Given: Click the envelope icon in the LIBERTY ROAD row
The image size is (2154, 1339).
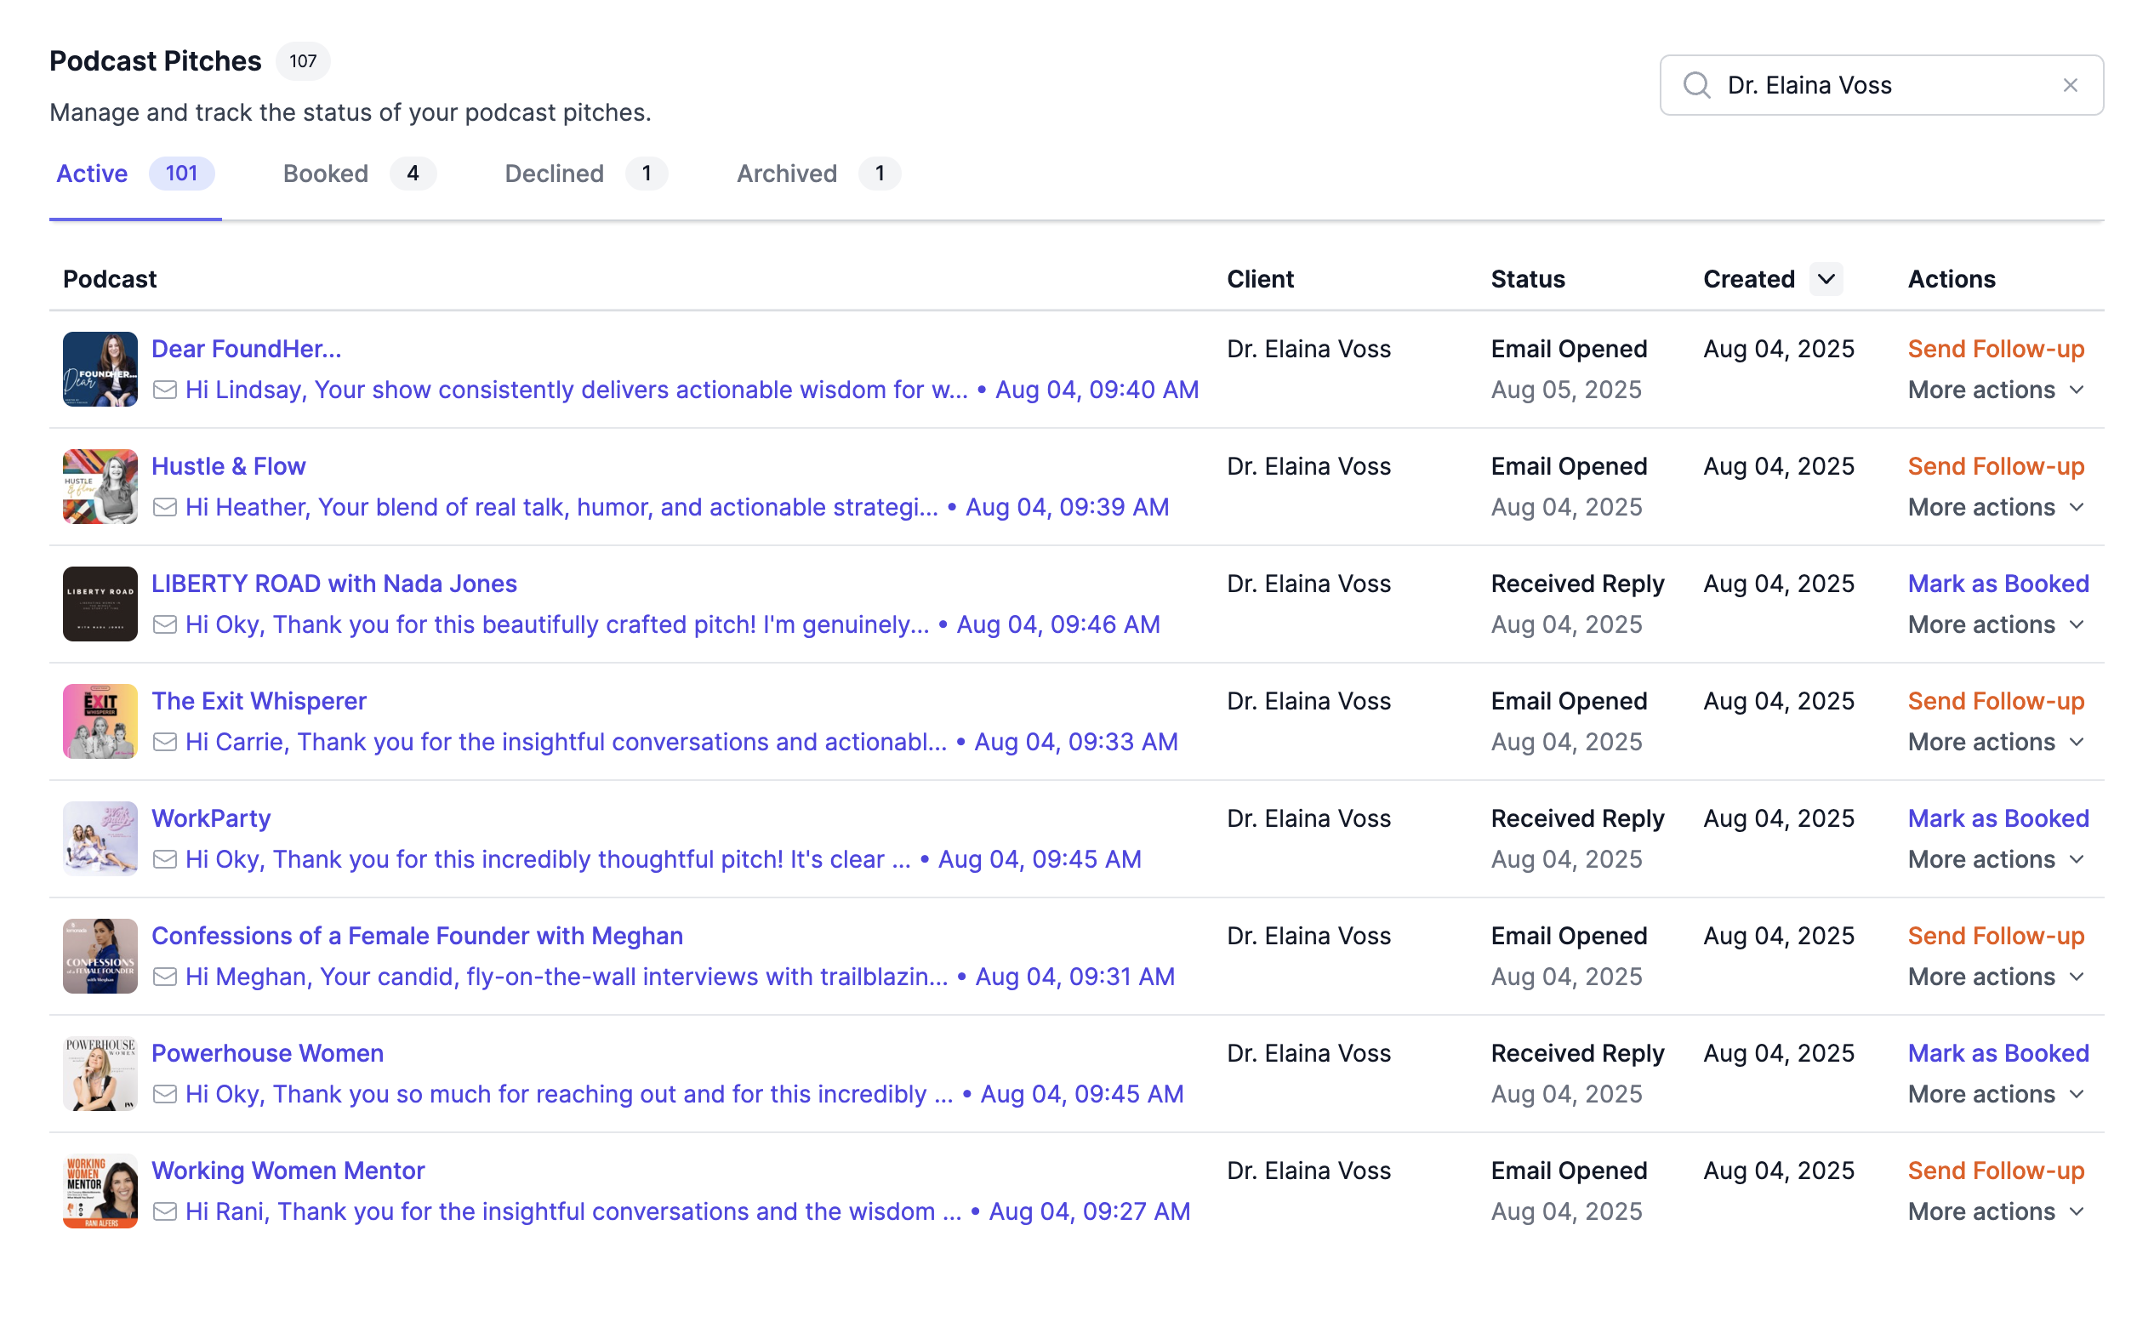Looking at the screenshot, I should click(165, 625).
